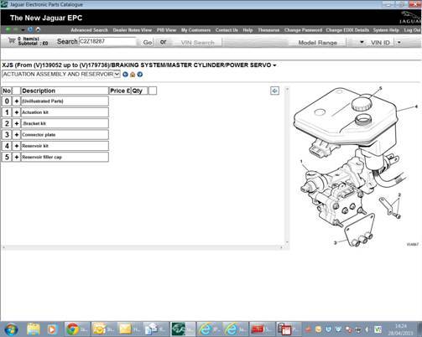This screenshot has height=337, width=422.
Task: Click the print icon in toolbar
Action: [x=38, y=29]
